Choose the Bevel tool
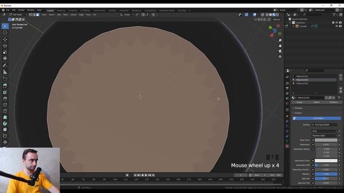The image size is (344, 193). [x=5, y=99]
